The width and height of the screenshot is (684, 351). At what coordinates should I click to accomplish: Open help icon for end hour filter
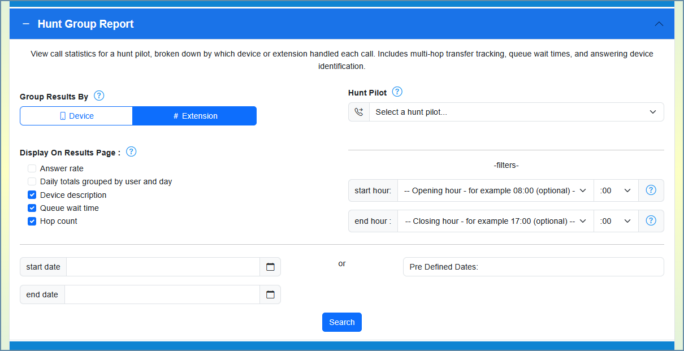[x=651, y=221]
